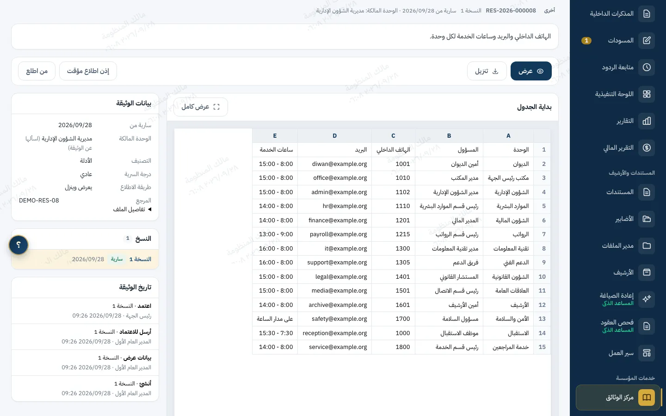Screen dimensions: 666x416
Task: Click the fullscreen icon in عرض كامل
Action: coord(216,107)
